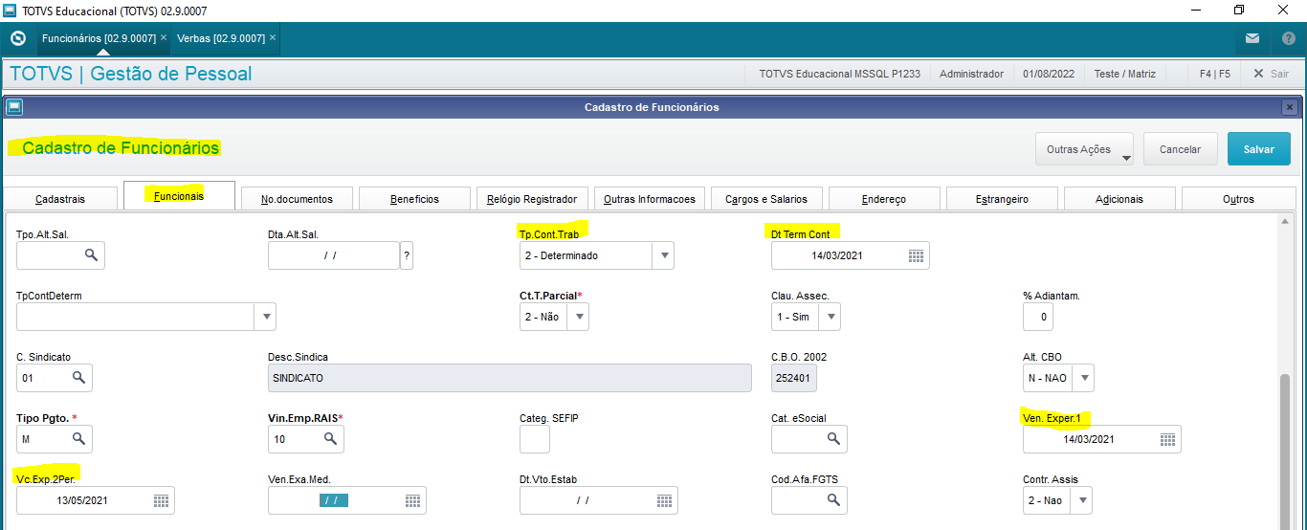Click the Teste / Matriz branch label
The width and height of the screenshot is (1307, 530).
(1124, 74)
